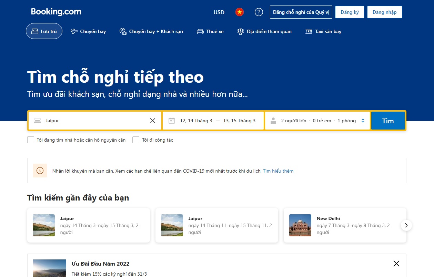The image size is (434, 277).
Task: Clear the Jaipur destination with the X icon
Action: click(x=153, y=121)
